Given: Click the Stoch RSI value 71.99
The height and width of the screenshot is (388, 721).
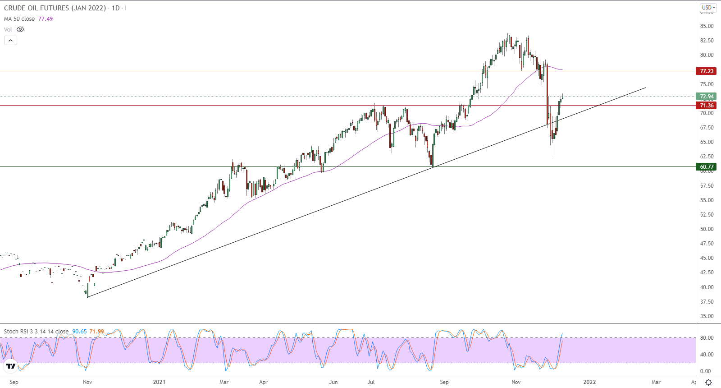Looking at the screenshot, I should (x=96, y=331).
